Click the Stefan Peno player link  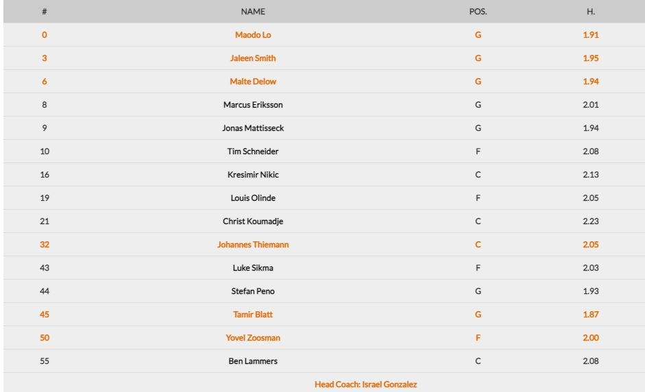click(253, 291)
